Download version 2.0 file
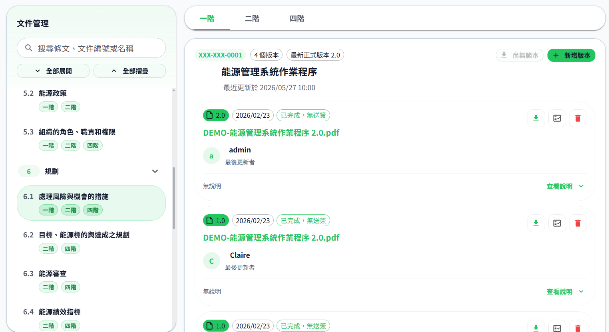The height and width of the screenshot is (332, 609). click(536, 118)
